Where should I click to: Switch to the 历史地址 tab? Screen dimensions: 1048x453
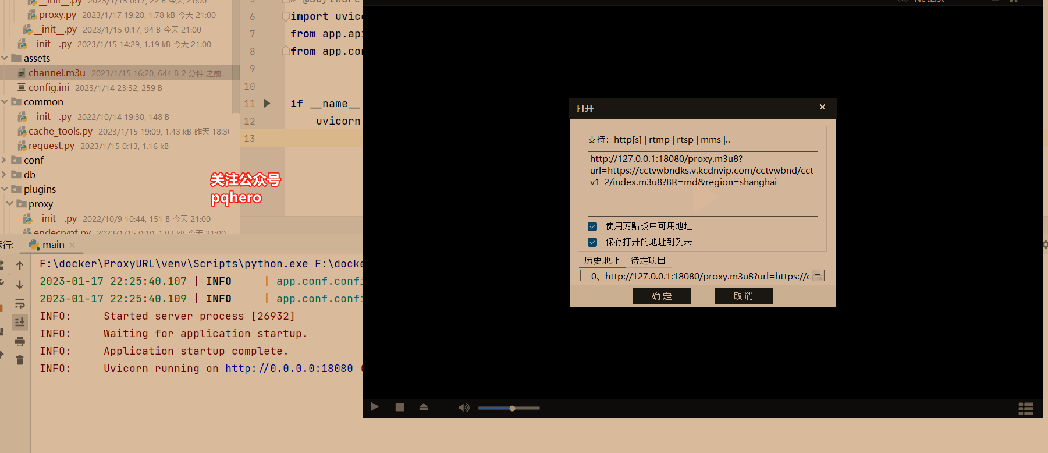pos(602,261)
